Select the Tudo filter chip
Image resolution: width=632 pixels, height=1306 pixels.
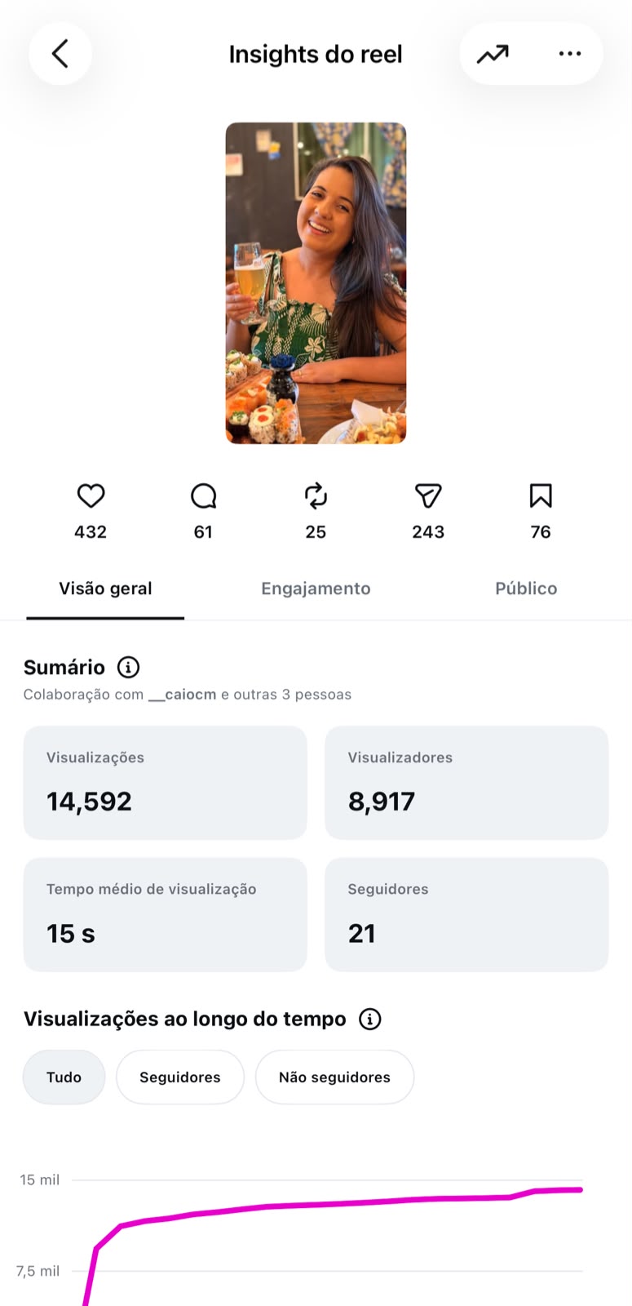(64, 1077)
